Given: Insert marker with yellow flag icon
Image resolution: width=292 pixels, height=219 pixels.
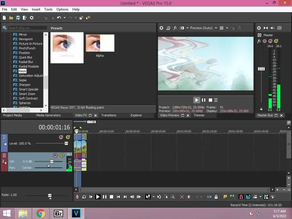Looking at the screenshot, I should tap(225, 197).
